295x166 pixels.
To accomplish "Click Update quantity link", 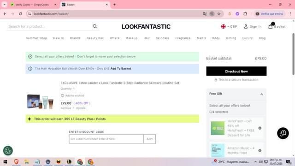I will tap(81, 108).
